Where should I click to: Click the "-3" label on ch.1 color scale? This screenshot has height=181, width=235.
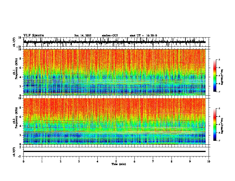click(x=219, y=59)
